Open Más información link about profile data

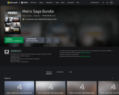pos(86,52)
